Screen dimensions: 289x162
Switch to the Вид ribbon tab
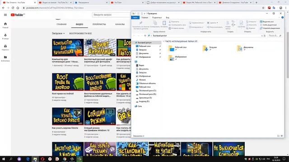(x=168, y=18)
